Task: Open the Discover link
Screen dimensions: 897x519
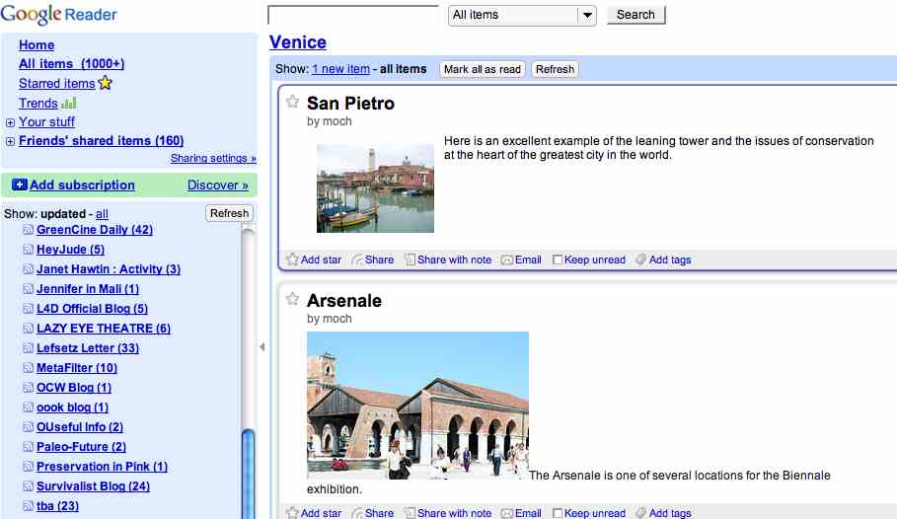Action: [218, 185]
